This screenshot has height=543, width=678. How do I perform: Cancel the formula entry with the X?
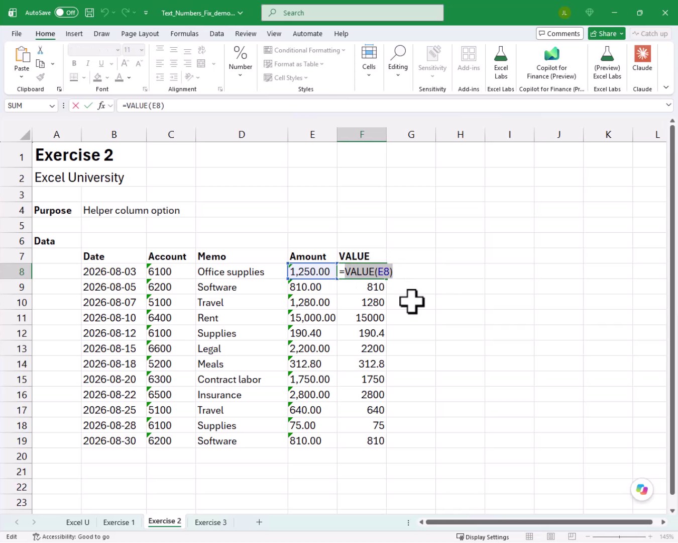pyautogui.click(x=76, y=106)
